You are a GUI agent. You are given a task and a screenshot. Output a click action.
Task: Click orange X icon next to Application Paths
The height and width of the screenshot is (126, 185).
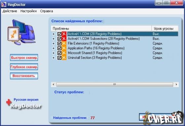[64, 48]
